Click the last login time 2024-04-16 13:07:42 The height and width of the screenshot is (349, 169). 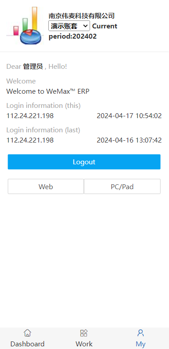[x=129, y=140]
